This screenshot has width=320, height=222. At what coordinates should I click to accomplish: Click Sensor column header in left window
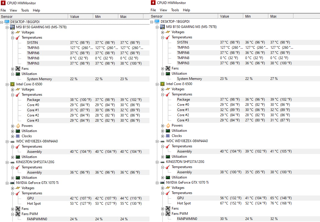click(x=34, y=16)
